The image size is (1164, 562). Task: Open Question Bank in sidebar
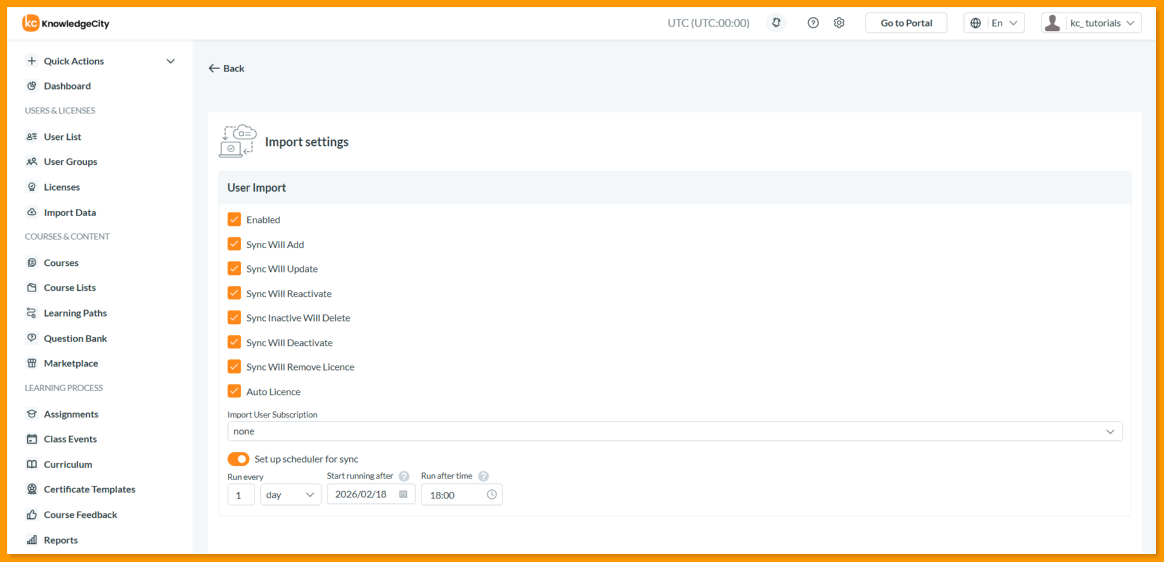tap(75, 339)
